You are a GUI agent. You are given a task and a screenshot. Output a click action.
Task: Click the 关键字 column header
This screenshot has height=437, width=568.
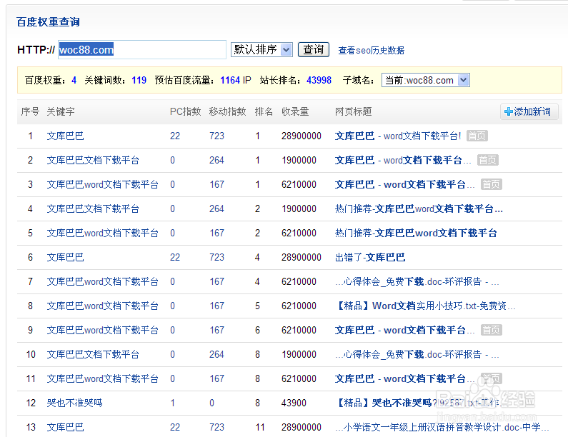[x=61, y=111]
